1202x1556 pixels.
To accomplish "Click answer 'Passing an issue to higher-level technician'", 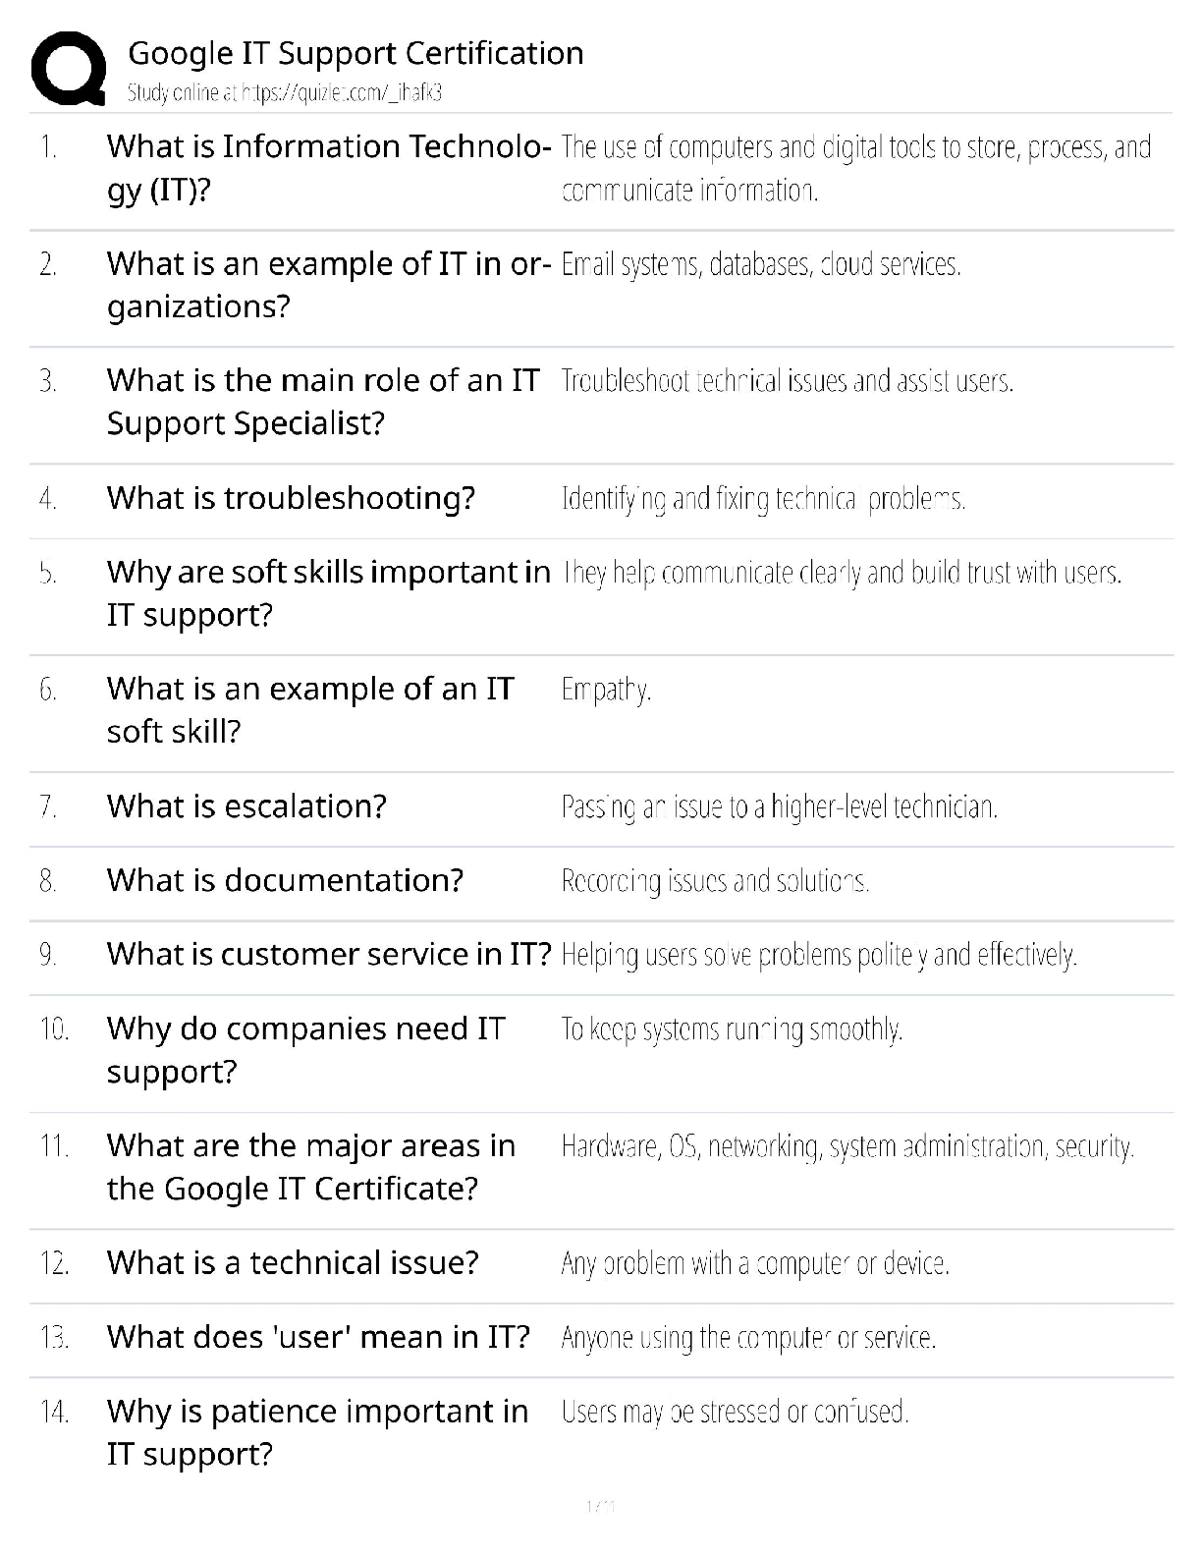I will [x=780, y=807].
